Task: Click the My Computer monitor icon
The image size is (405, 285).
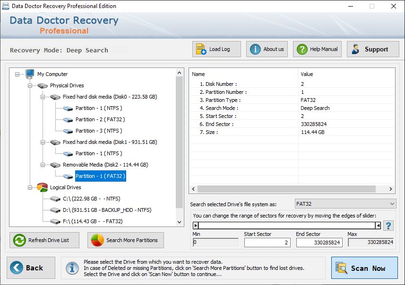Action: pos(30,74)
